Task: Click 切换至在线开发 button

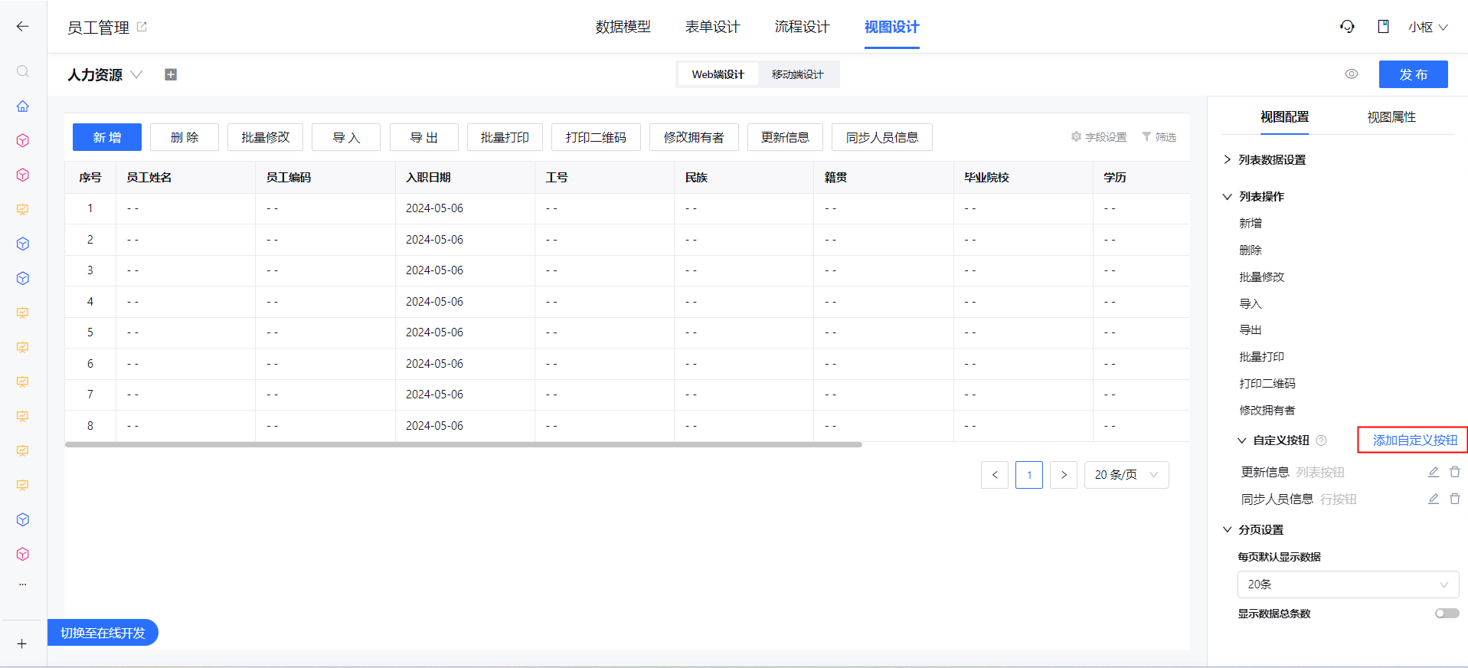Action: [103, 633]
